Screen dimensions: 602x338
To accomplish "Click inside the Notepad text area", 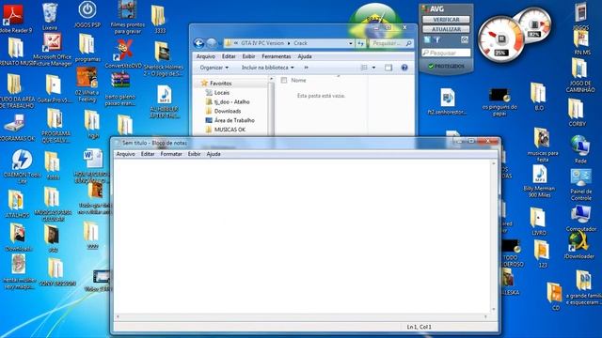I will tap(303, 236).
